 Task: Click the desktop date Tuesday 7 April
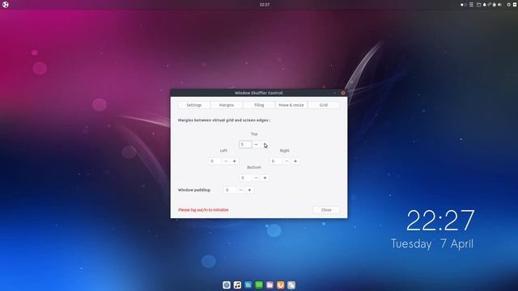click(x=432, y=244)
